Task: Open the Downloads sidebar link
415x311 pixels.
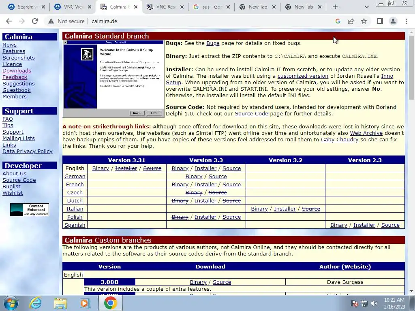Action: (x=17, y=70)
